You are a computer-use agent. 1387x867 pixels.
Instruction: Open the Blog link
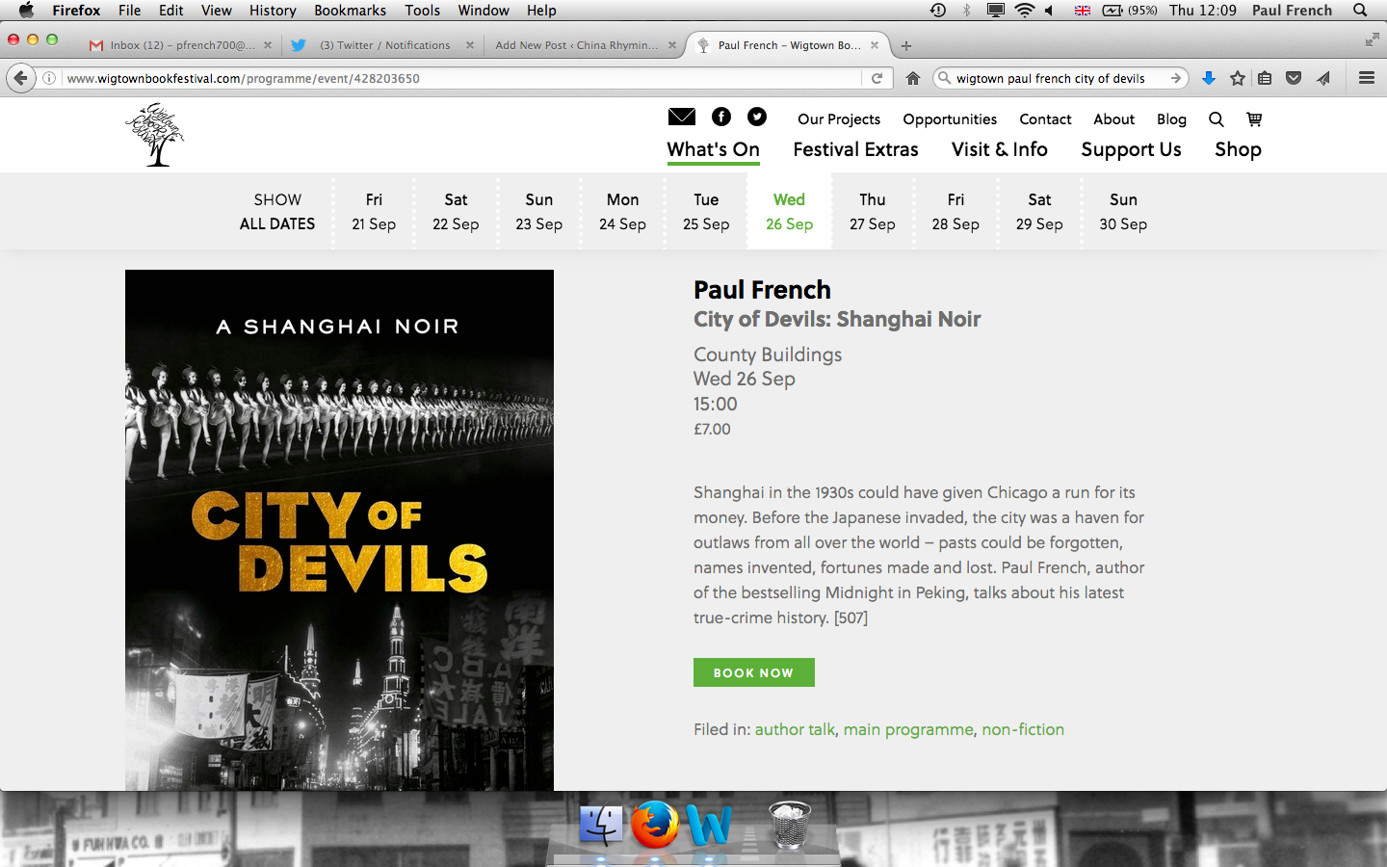point(1171,119)
